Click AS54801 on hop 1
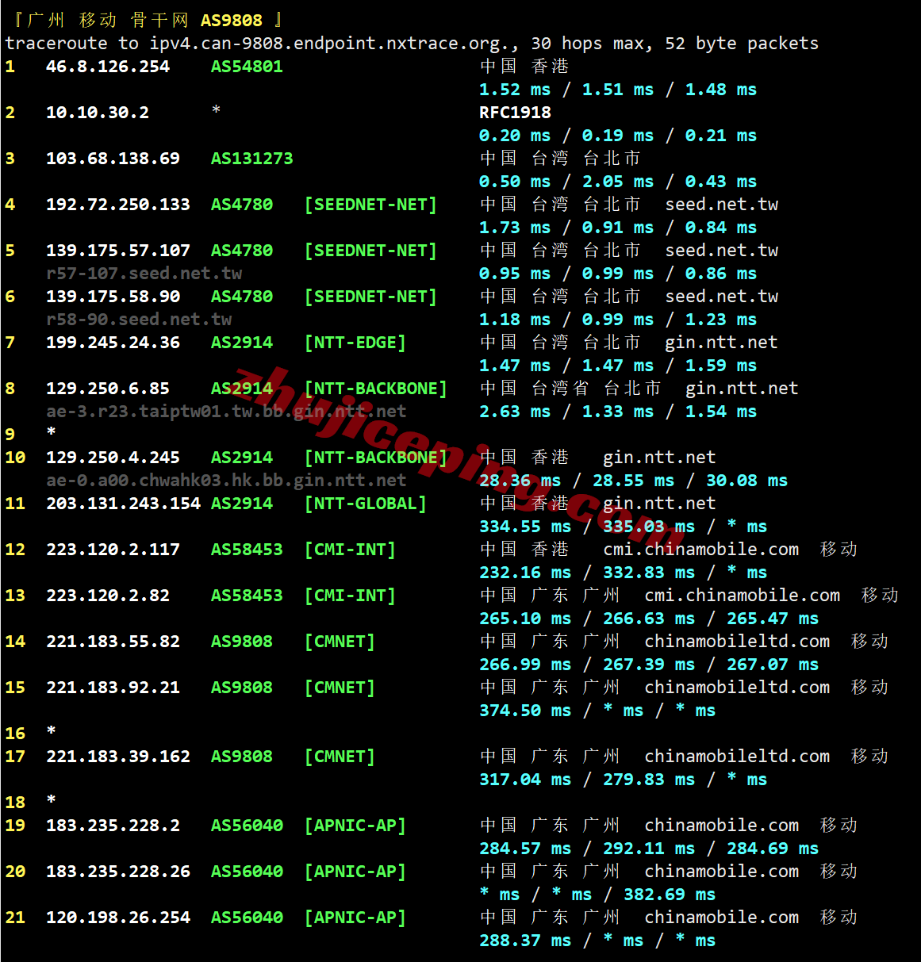The image size is (921, 962). (247, 67)
